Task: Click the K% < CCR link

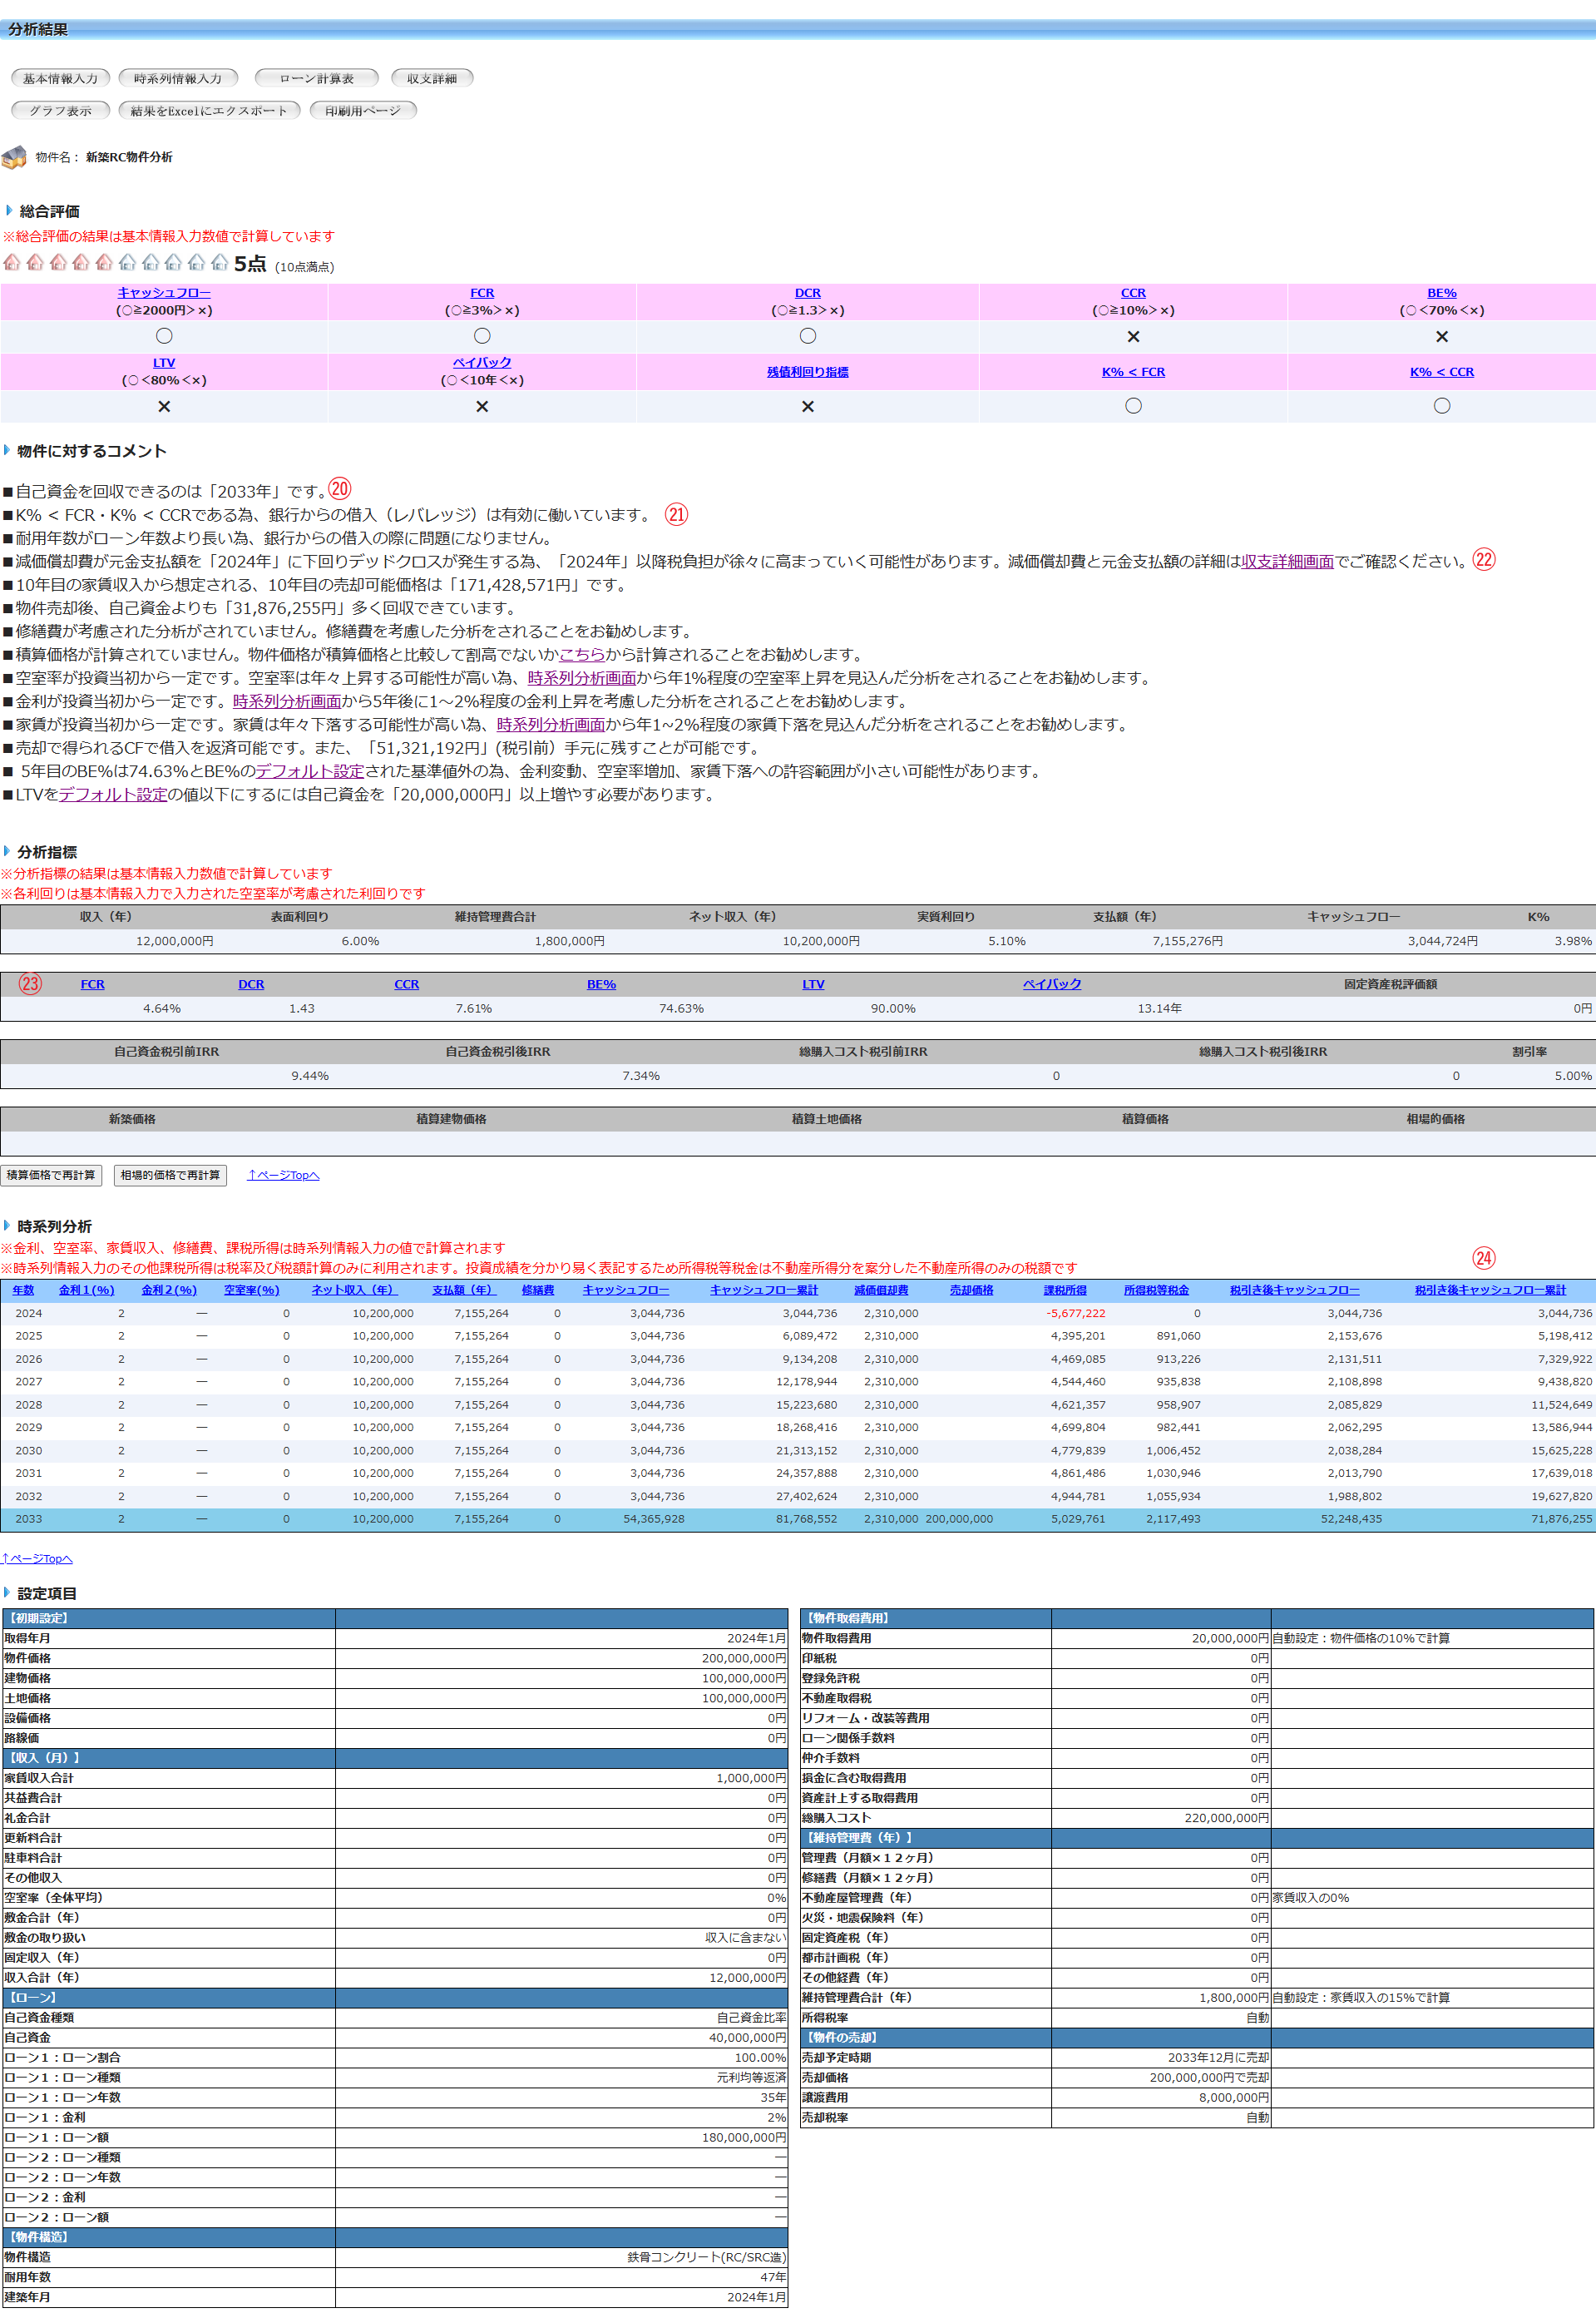Action: tap(1441, 372)
